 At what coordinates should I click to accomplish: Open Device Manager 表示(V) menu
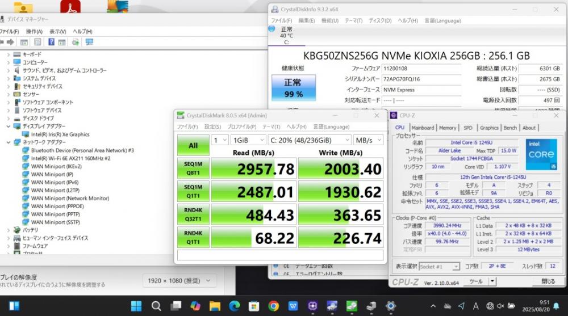tap(57, 32)
